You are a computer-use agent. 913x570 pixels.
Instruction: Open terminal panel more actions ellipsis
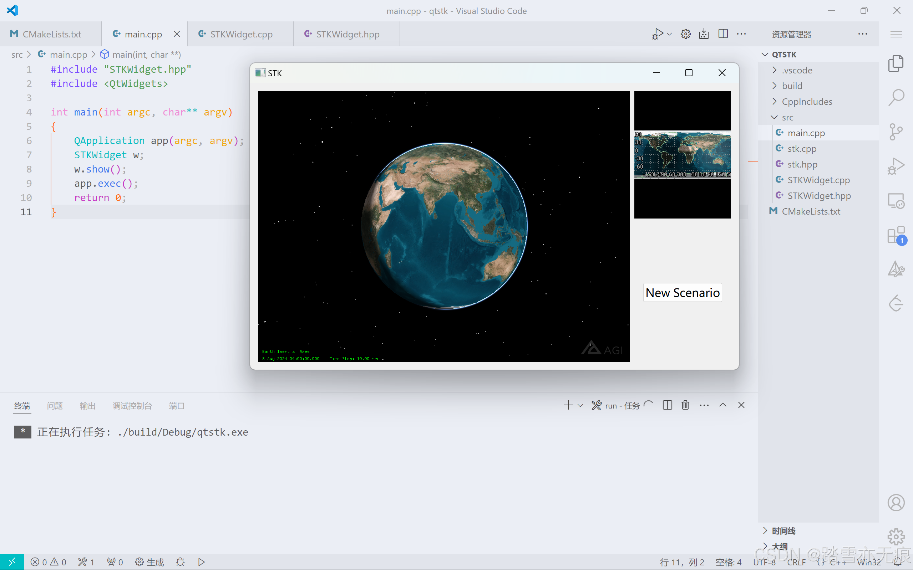(x=704, y=405)
